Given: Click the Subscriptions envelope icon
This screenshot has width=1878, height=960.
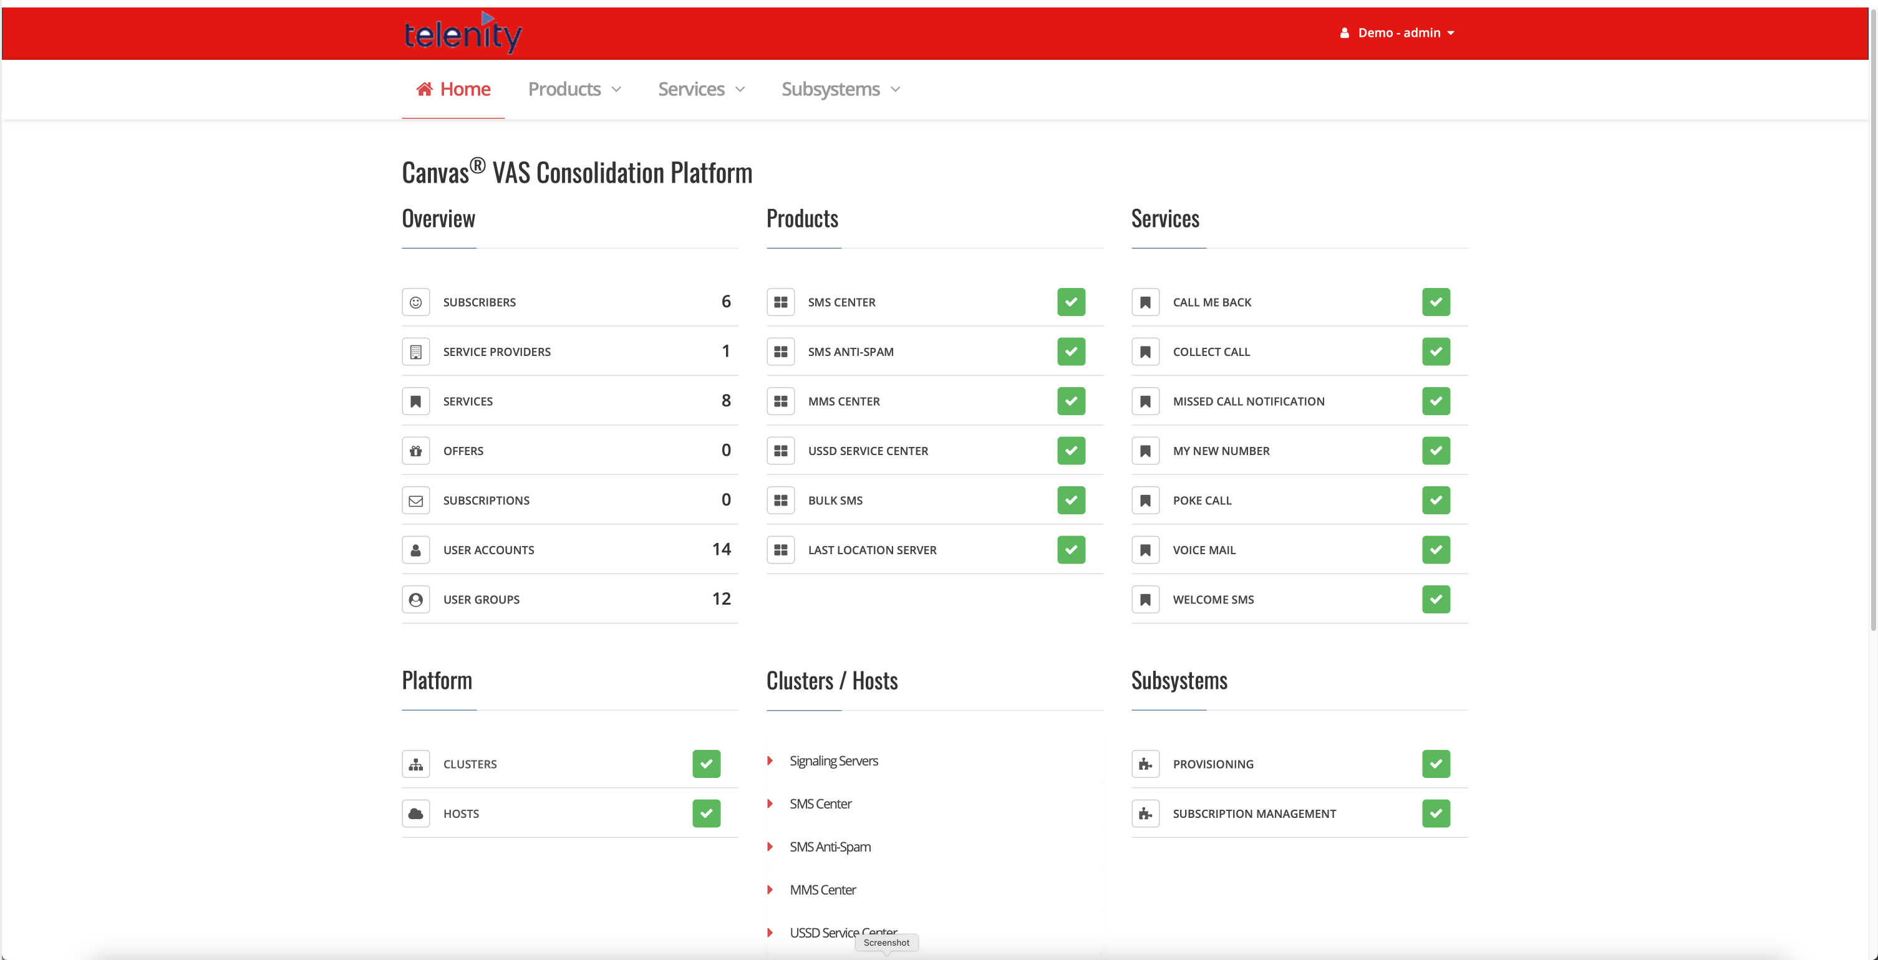Looking at the screenshot, I should 415,501.
